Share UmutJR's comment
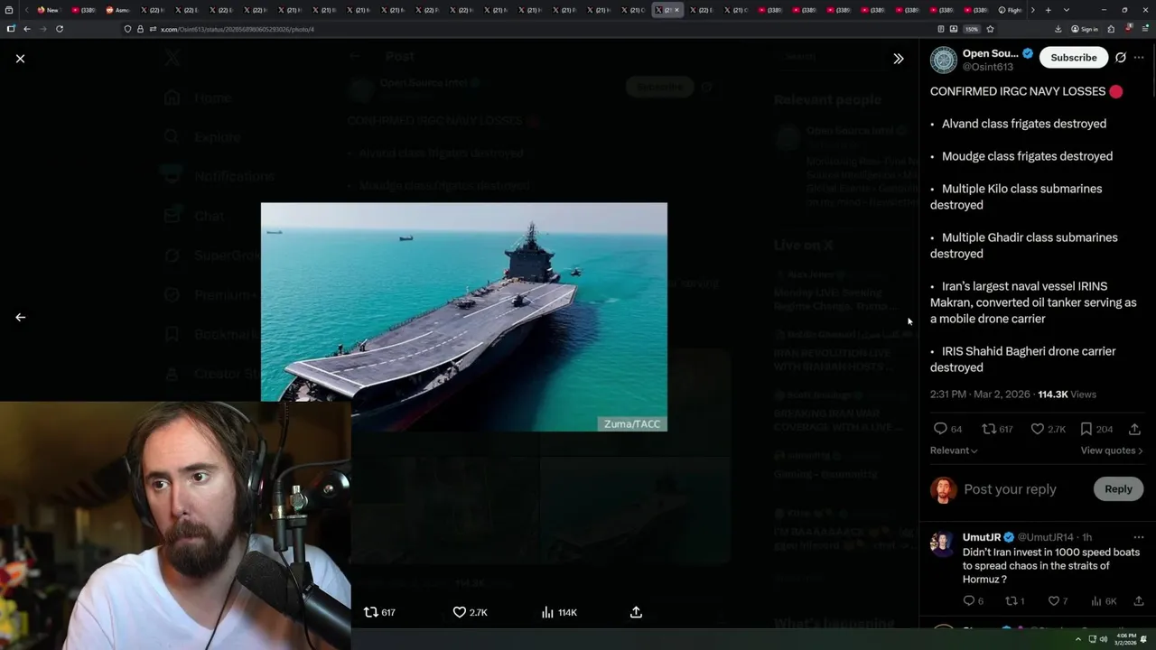This screenshot has height=650, width=1156. coord(1138,601)
